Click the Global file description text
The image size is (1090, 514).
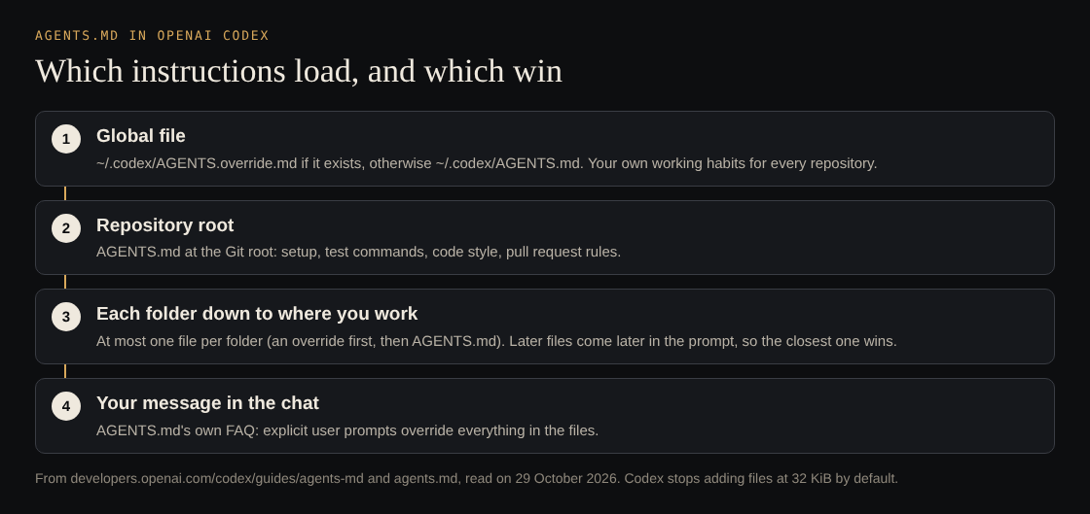(x=487, y=163)
